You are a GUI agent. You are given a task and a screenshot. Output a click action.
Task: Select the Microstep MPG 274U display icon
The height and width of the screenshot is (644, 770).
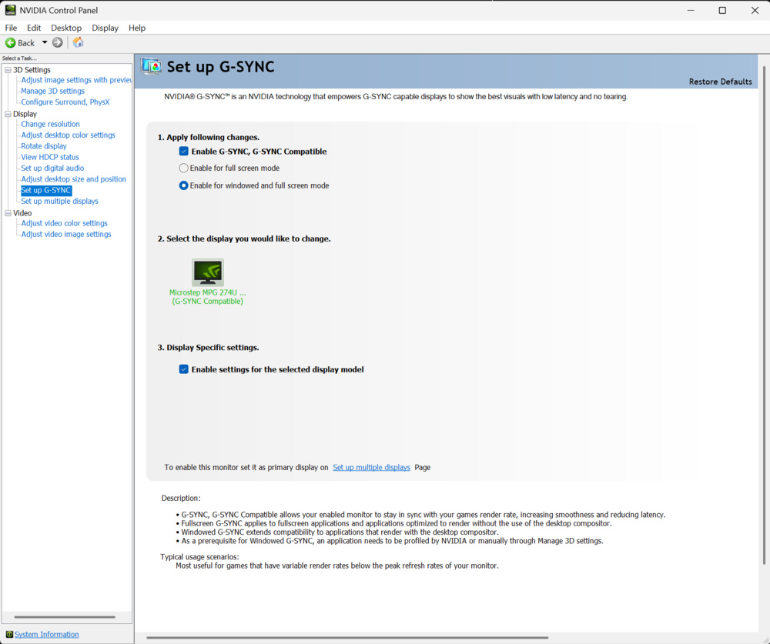pyautogui.click(x=206, y=272)
